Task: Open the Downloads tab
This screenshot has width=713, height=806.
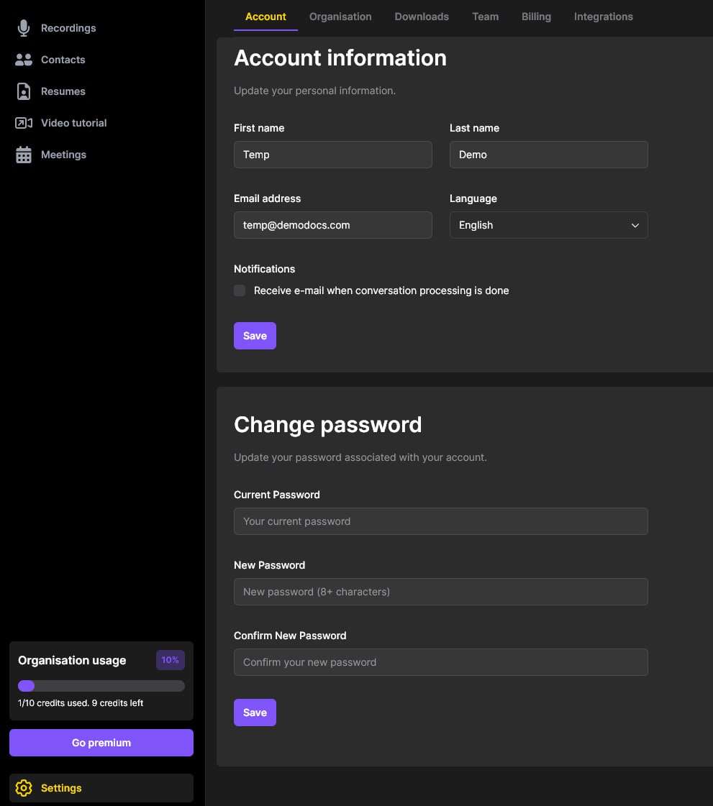Action: coord(422,17)
